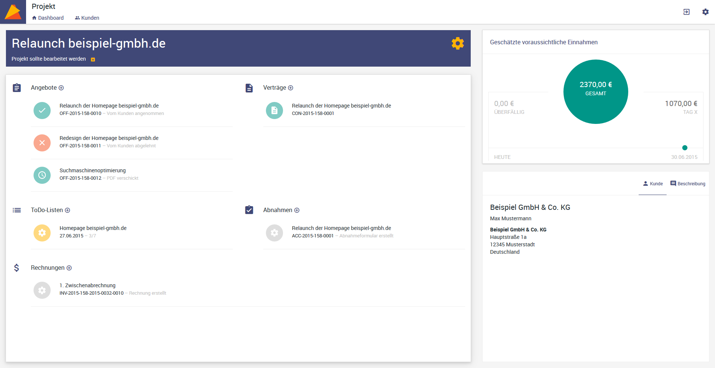
Task: Open the logout icon in header
Action: point(686,12)
